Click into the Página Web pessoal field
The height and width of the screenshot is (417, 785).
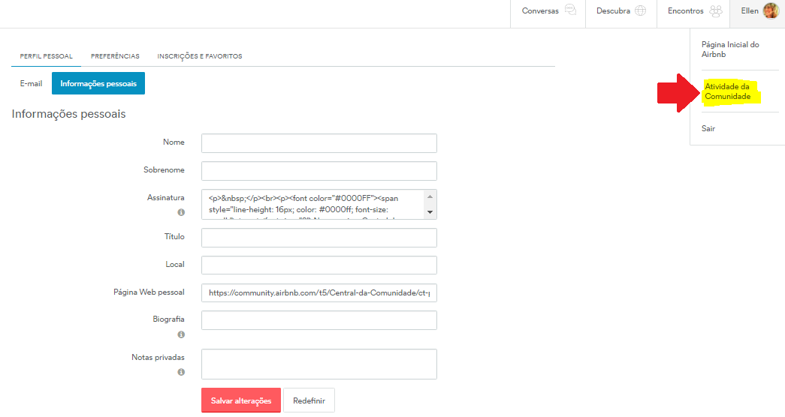(x=319, y=292)
